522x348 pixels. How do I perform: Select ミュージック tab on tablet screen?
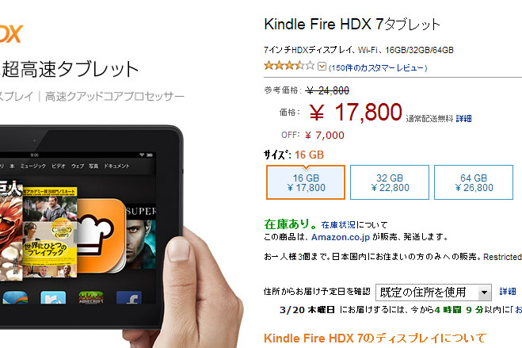click(x=33, y=166)
